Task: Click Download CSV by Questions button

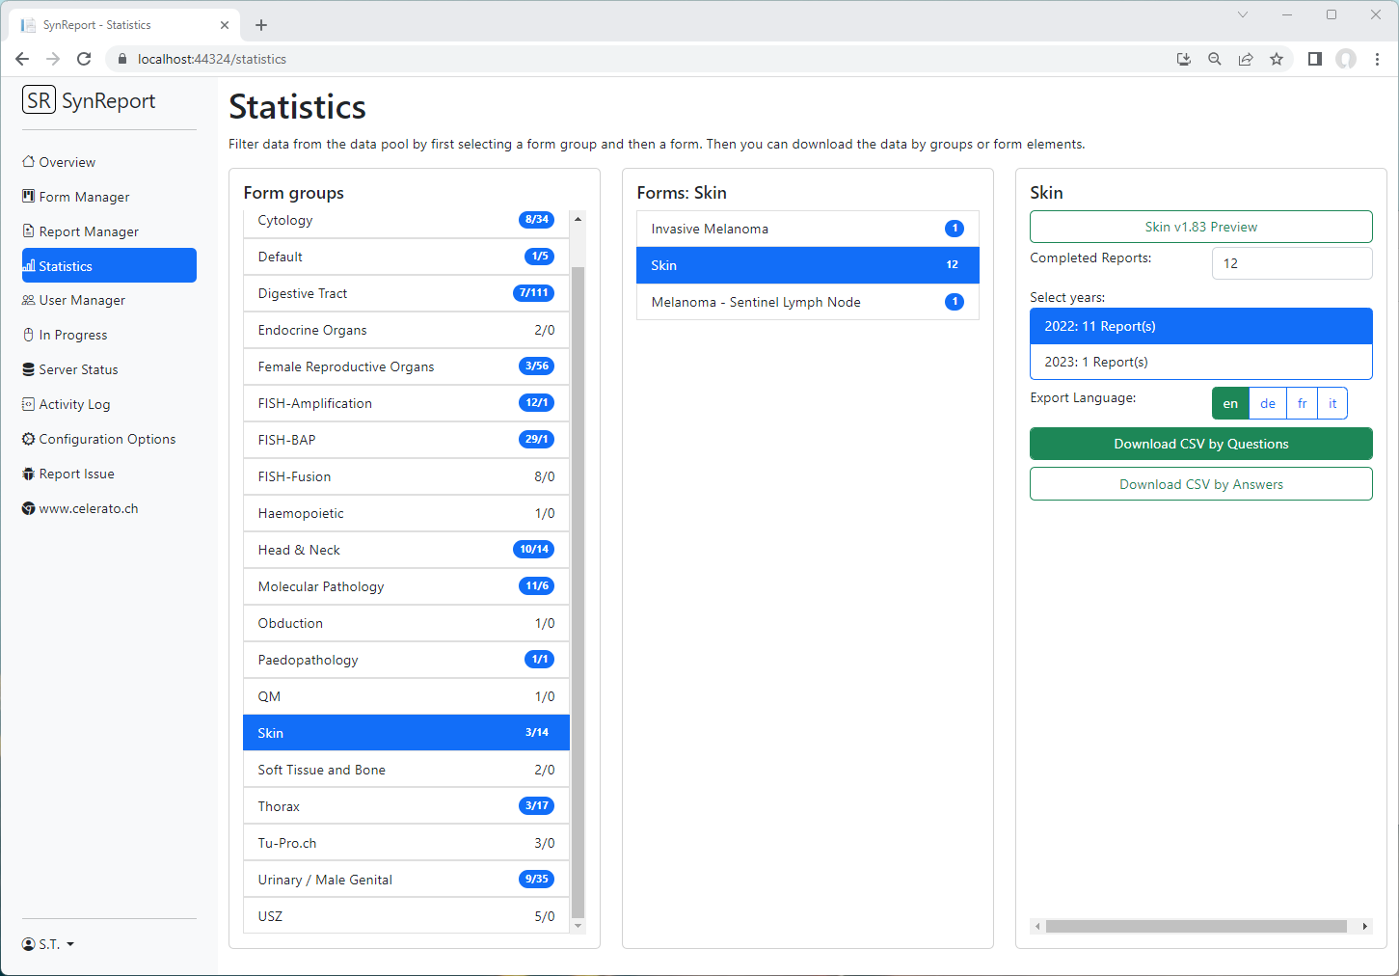Action: (x=1200, y=444)
